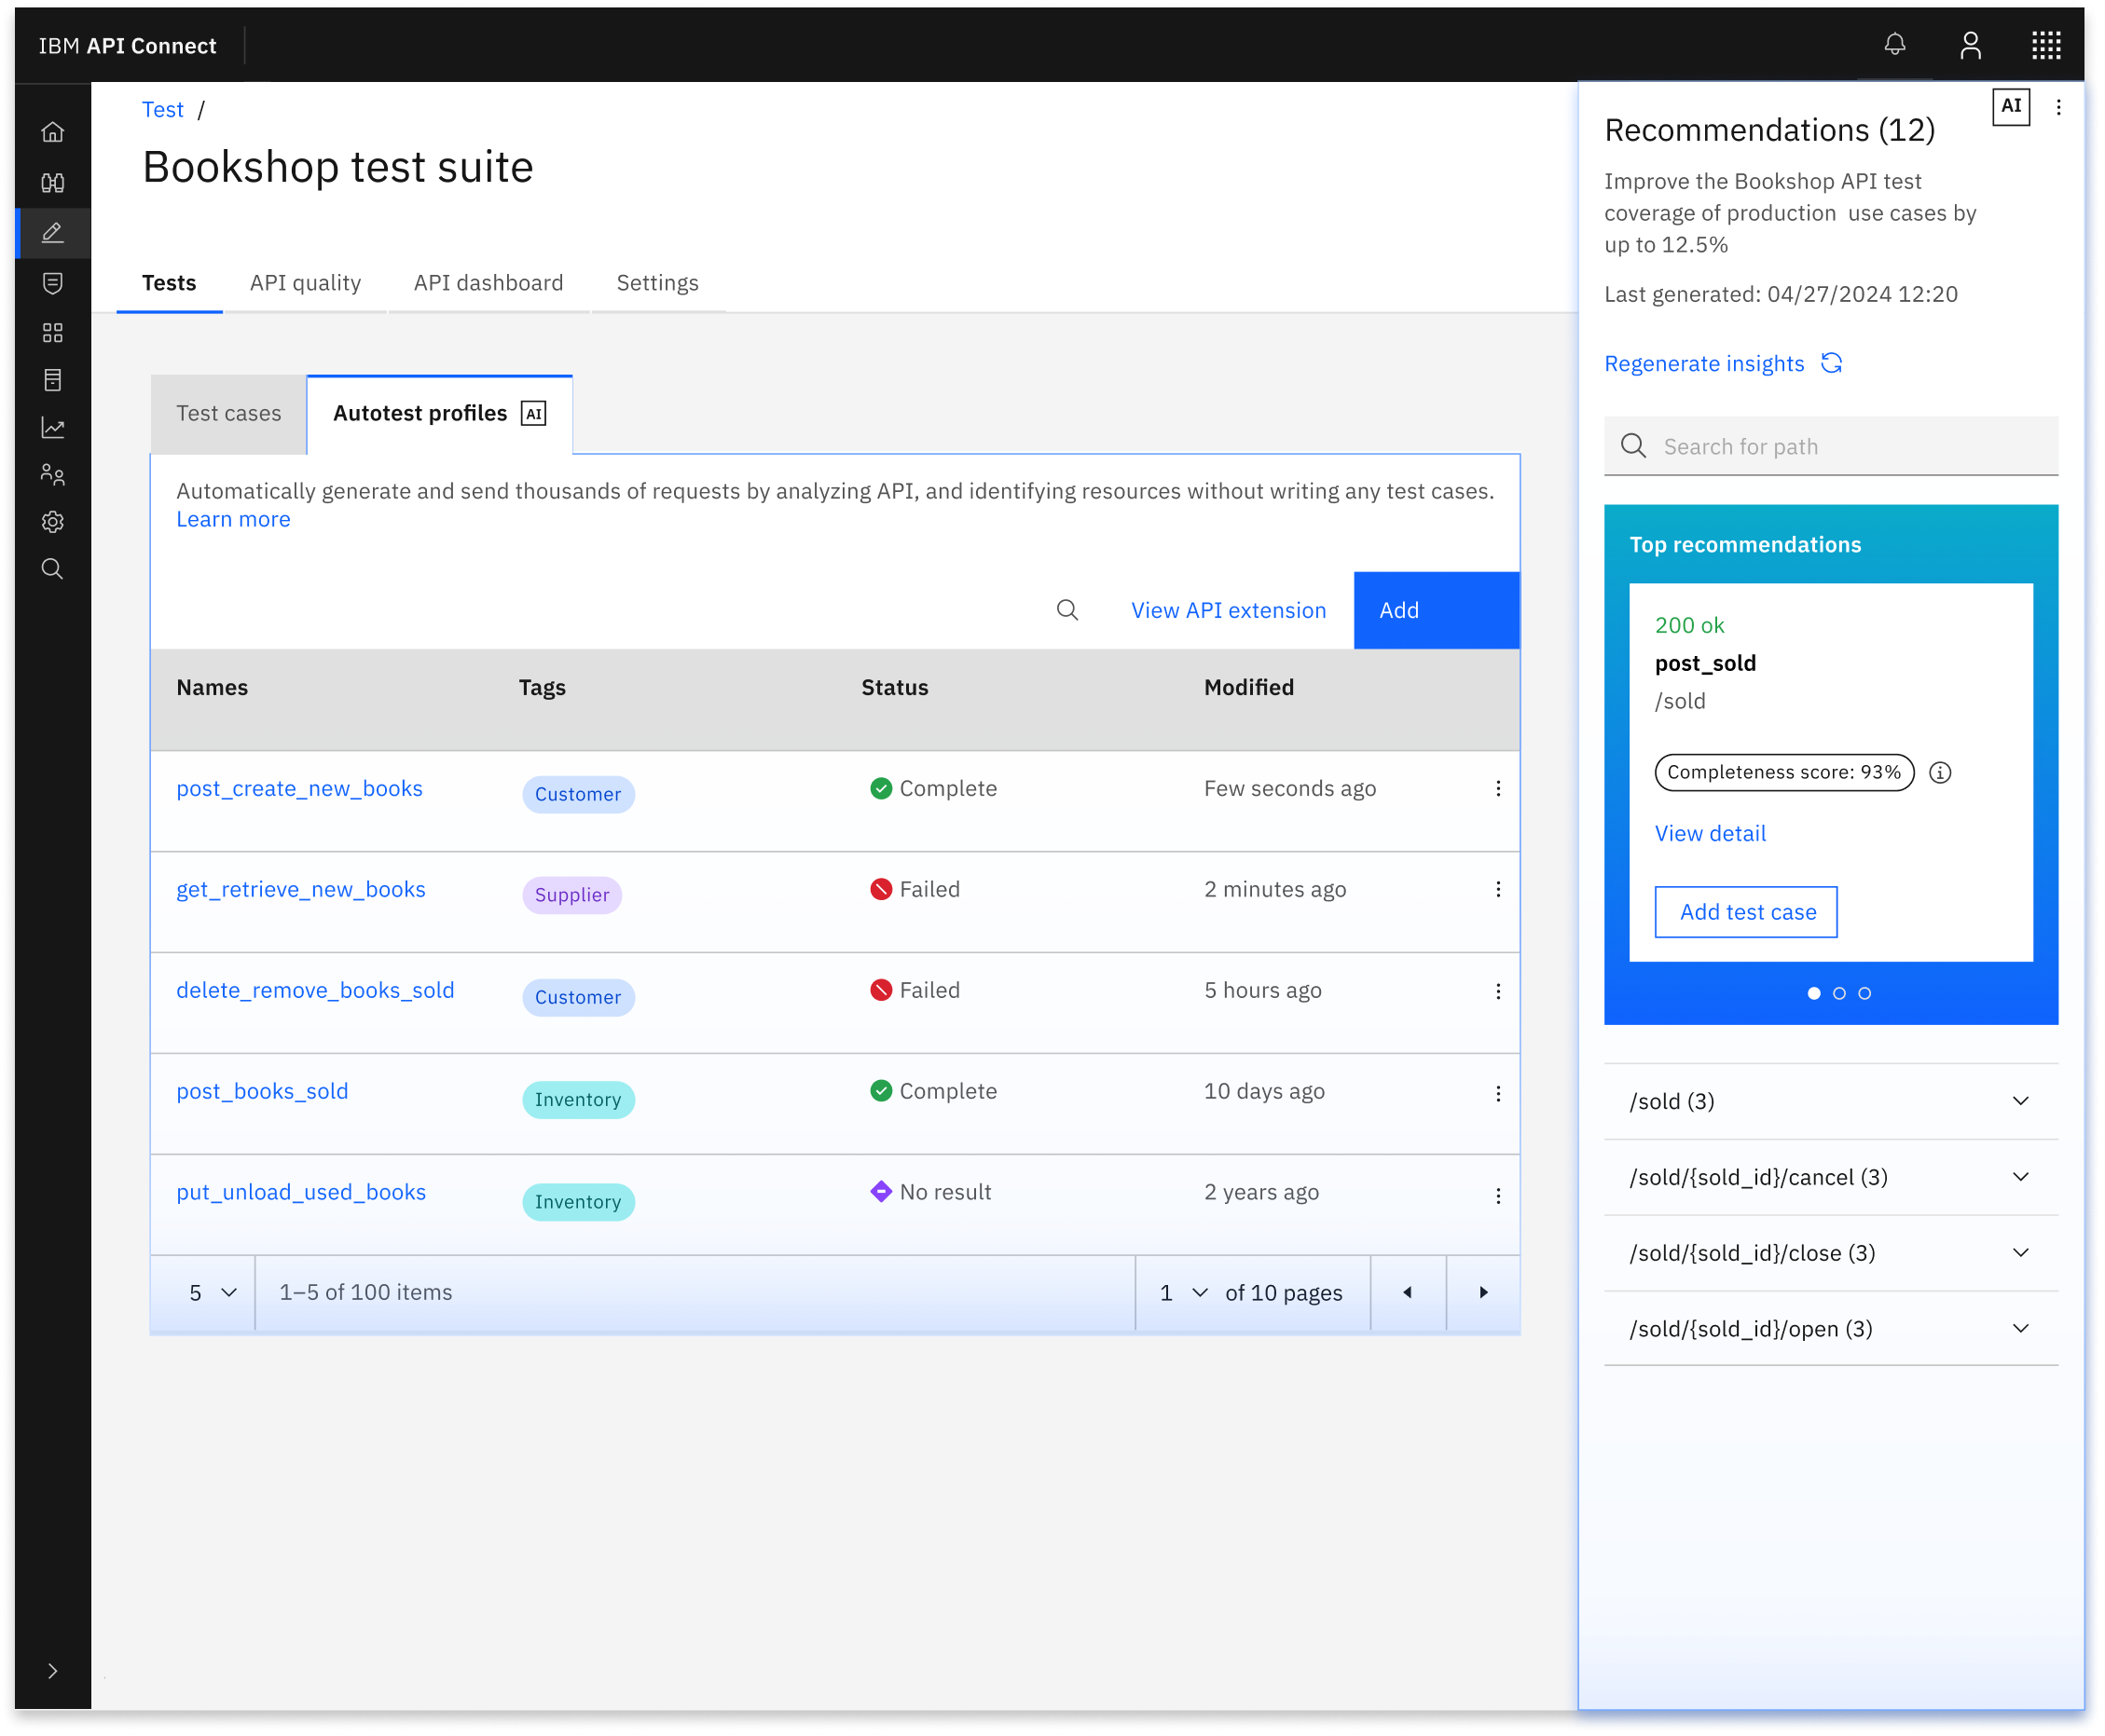Select third carousel dot in Top recommendations
2105x1736 pixels.
(1864, 993)
